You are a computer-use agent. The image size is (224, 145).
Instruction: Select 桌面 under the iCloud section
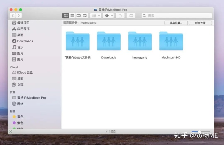(18, 79)
